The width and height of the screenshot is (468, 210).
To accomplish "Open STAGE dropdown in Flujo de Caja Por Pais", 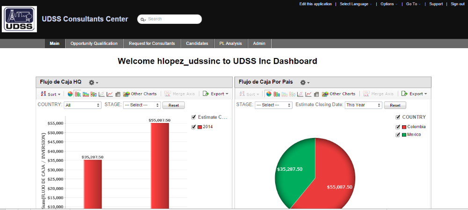I will [x=273, y=105].
